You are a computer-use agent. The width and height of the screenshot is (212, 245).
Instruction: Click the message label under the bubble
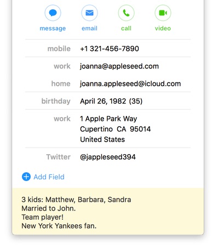point(53,28)
